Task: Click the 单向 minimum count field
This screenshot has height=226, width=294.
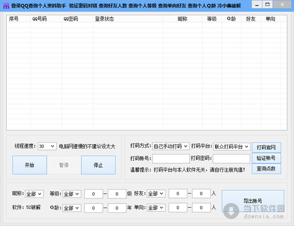Action: click(178, 208)
